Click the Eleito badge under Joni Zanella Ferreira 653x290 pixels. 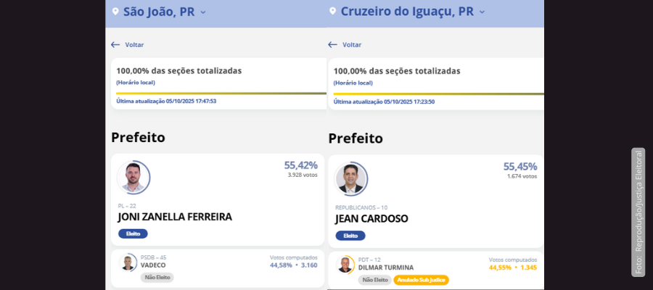click(133, 233)
